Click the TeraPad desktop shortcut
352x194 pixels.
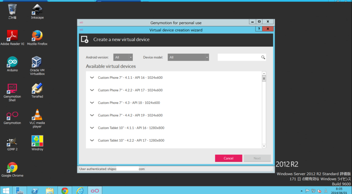pos(37,90)
